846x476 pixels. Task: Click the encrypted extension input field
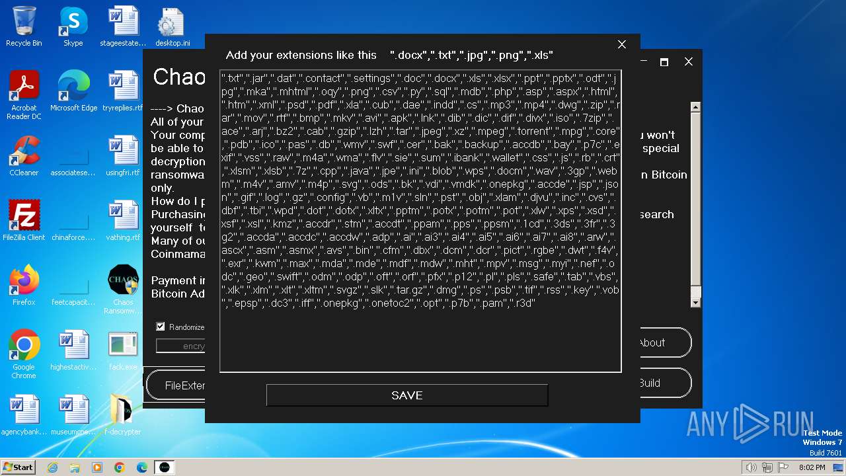click(180, 346)
